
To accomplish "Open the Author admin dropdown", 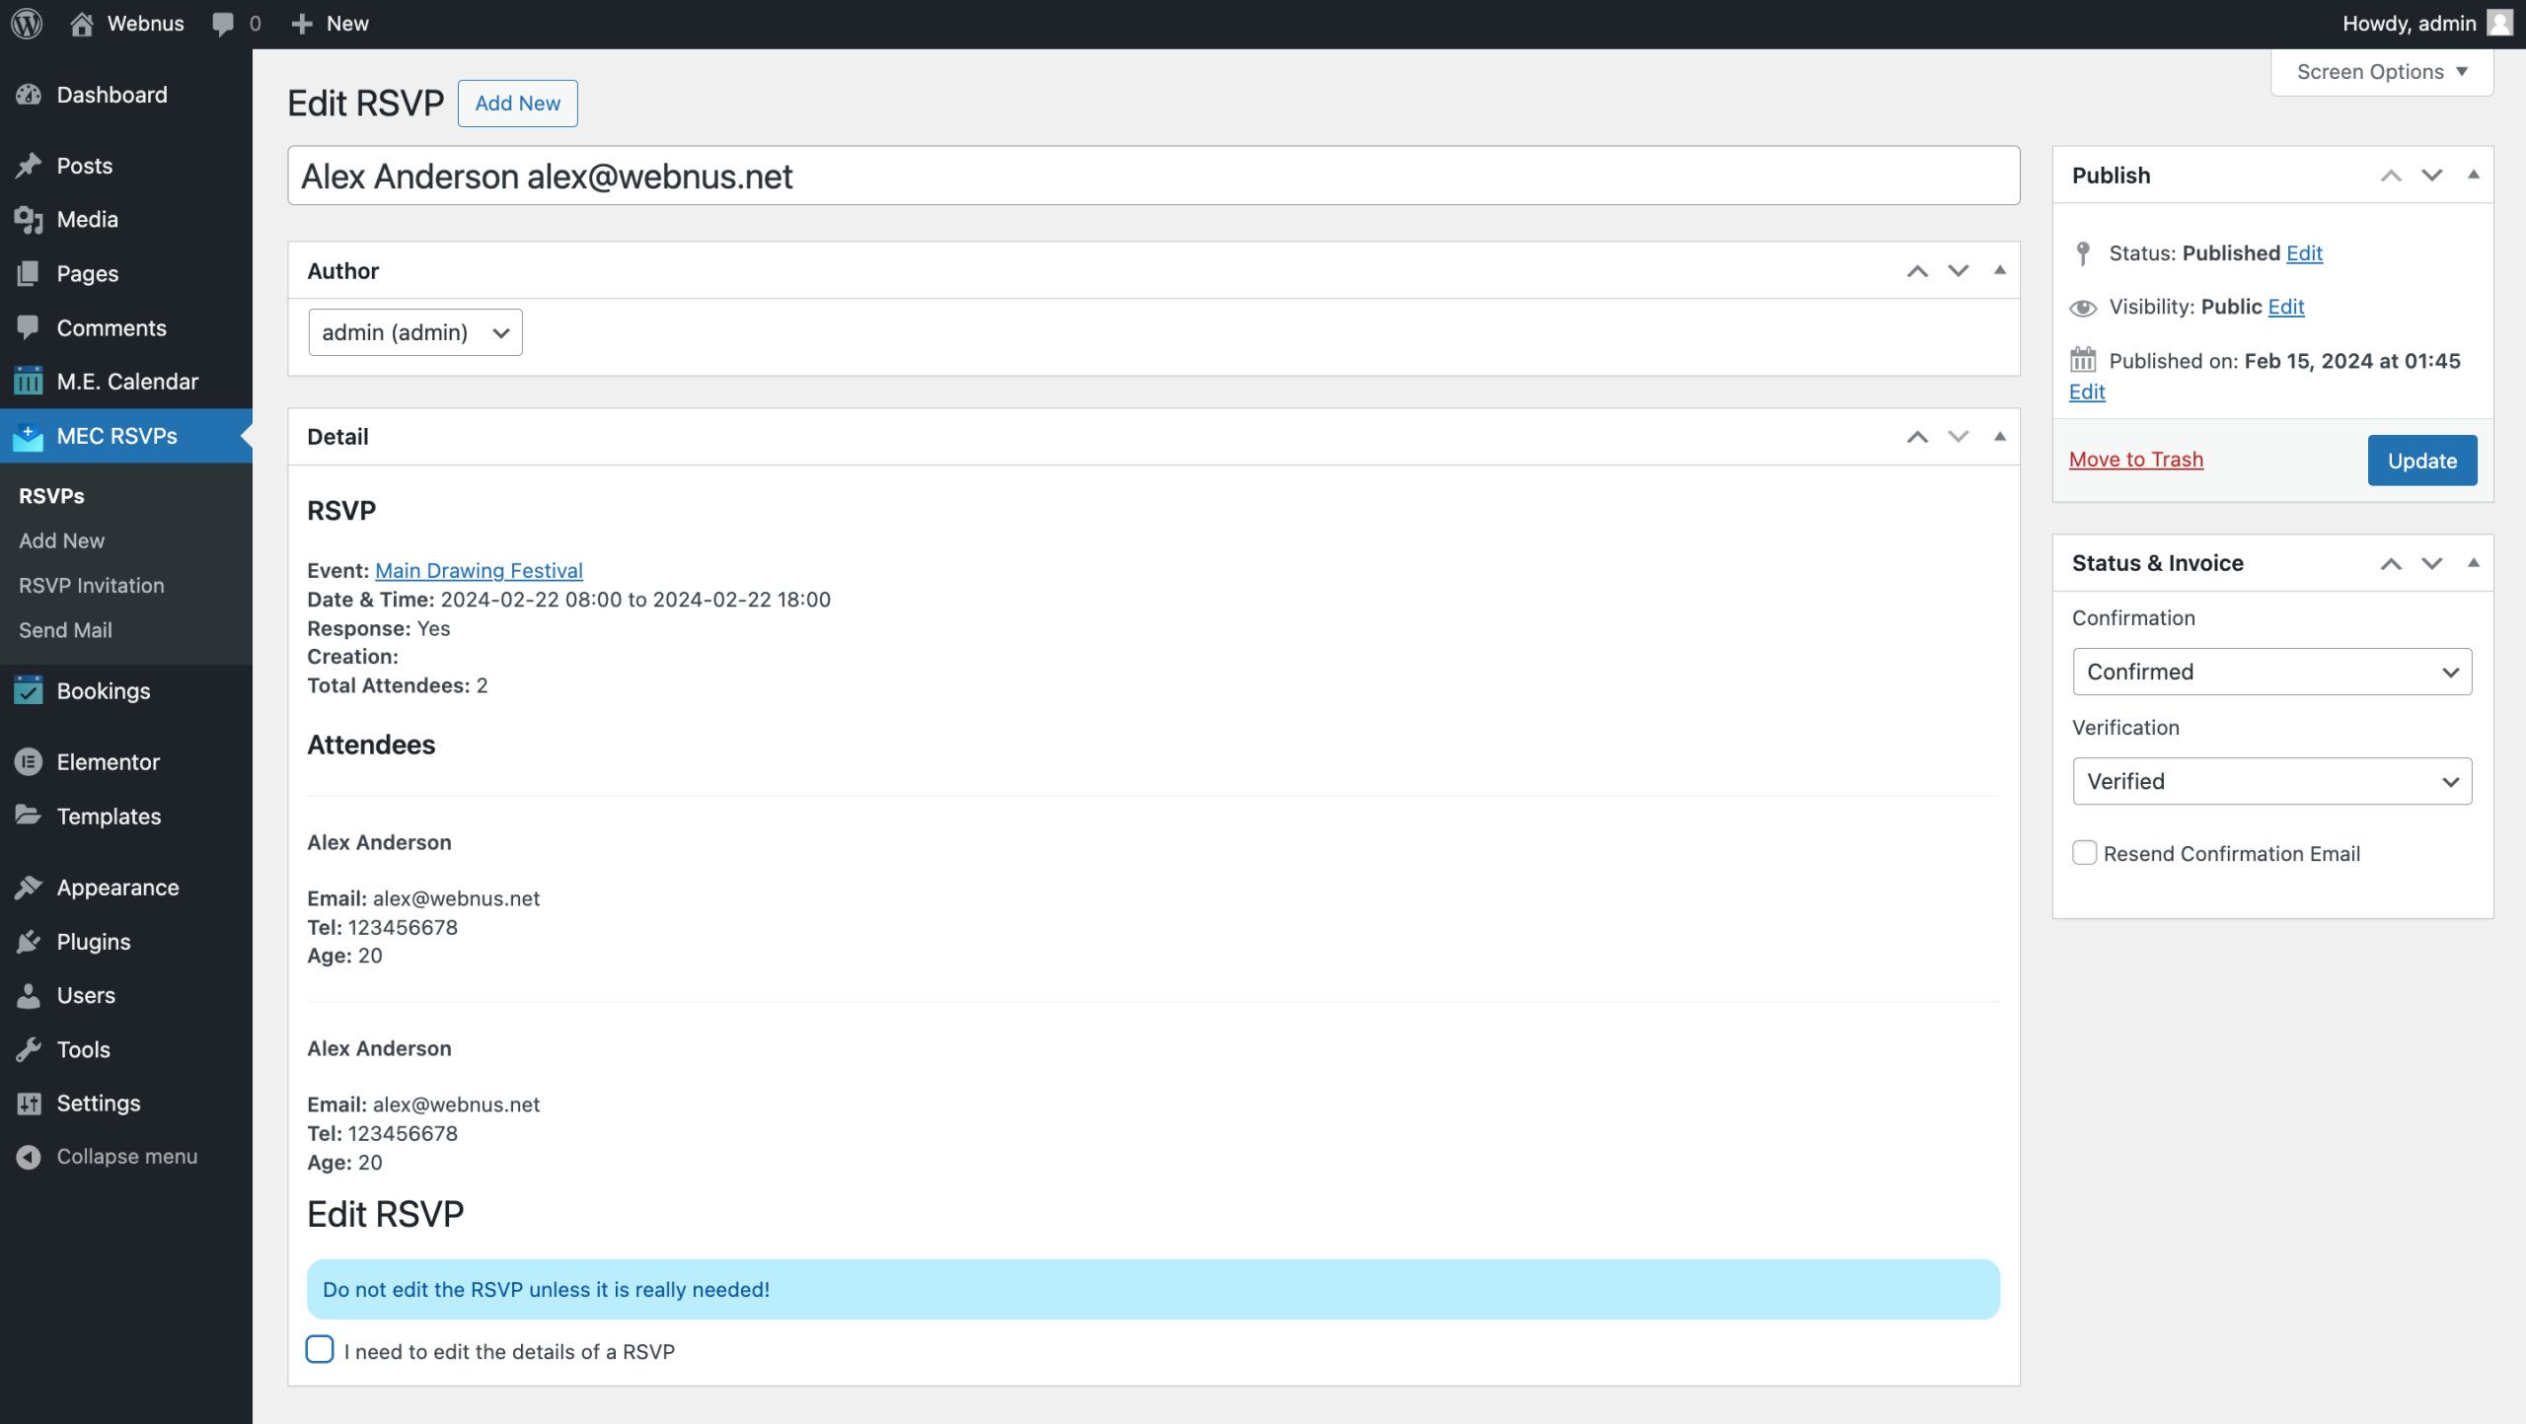I will click(414, 332).
